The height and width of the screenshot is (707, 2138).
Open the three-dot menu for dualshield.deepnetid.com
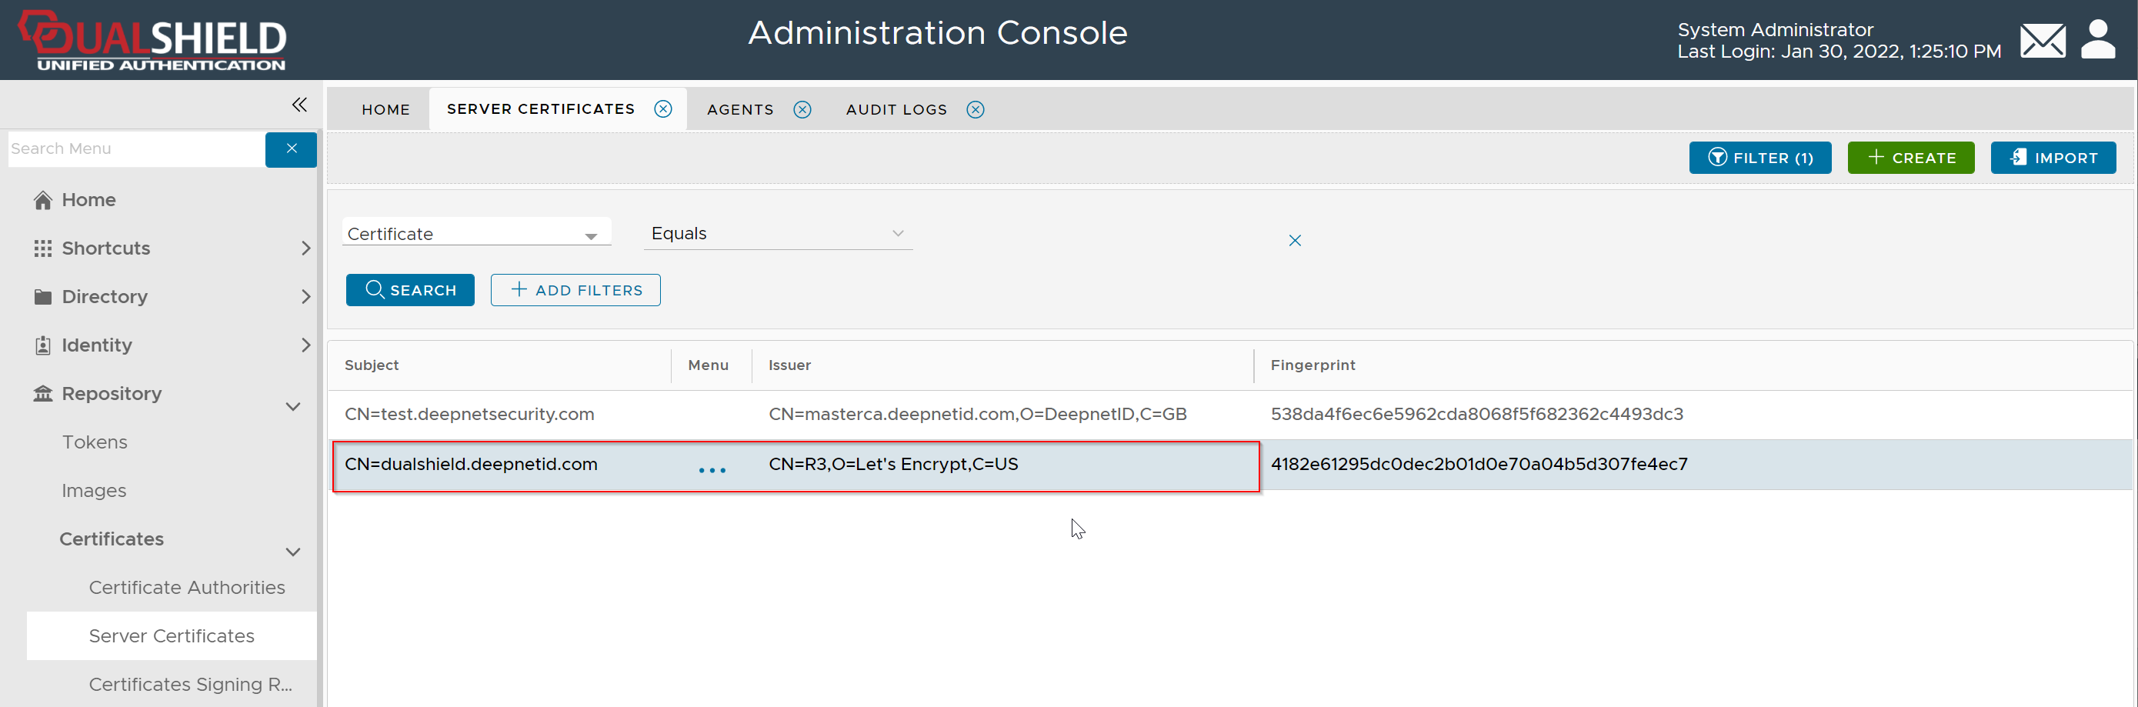pos(712,471)
